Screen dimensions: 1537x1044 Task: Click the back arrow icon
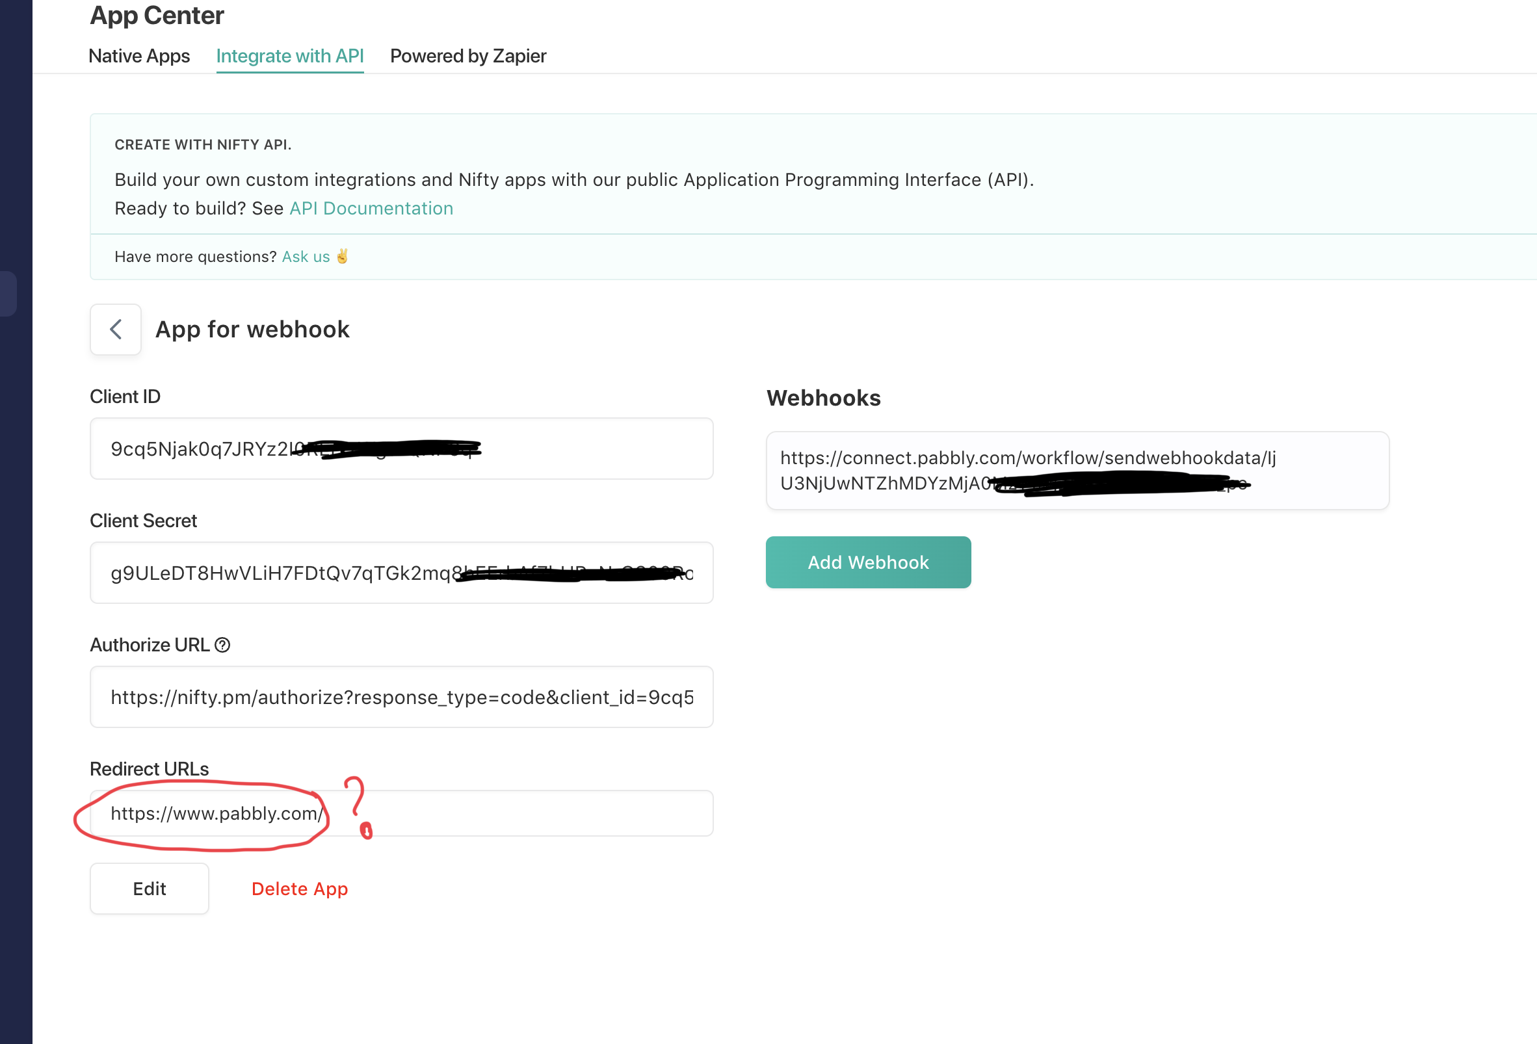(x=115, y=328)
